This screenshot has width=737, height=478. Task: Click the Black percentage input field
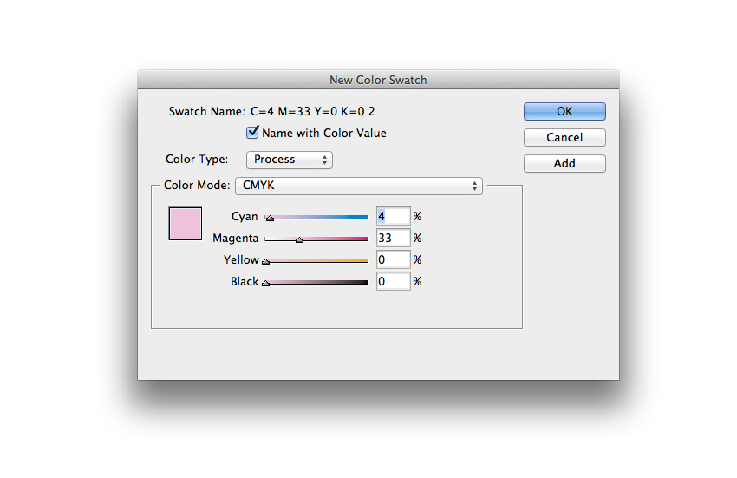[393, 281]
